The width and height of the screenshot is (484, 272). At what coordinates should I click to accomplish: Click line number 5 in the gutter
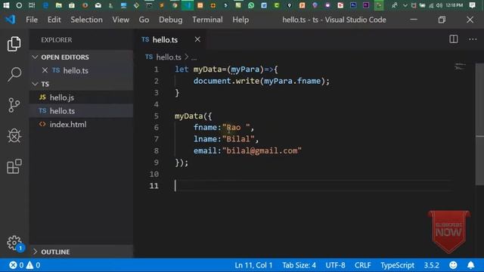point(157,116)
